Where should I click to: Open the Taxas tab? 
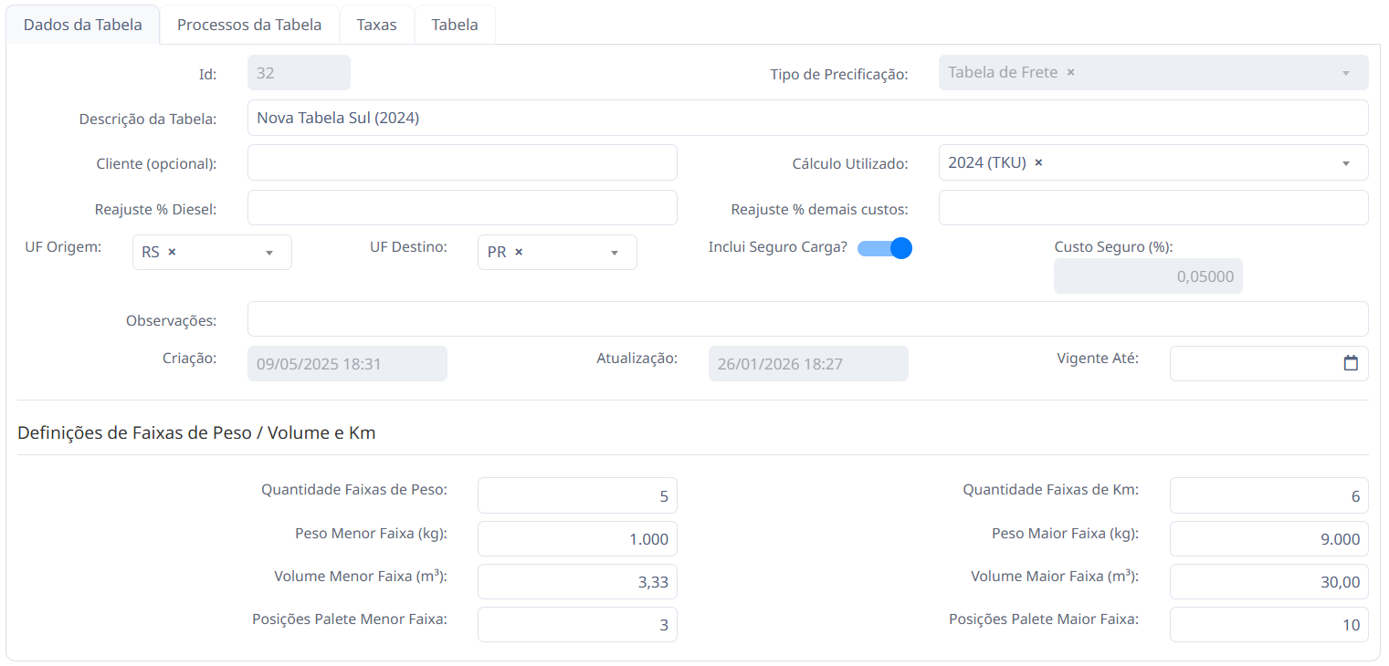click(x=376, y=25)
